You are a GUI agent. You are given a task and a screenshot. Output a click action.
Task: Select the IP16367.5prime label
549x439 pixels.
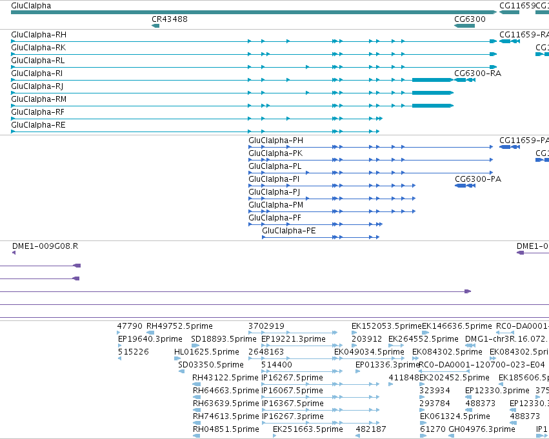(293, 404)
